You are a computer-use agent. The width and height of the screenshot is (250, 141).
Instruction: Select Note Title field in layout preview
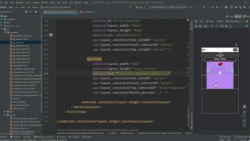pyautogui.click(x=220, y=59)
